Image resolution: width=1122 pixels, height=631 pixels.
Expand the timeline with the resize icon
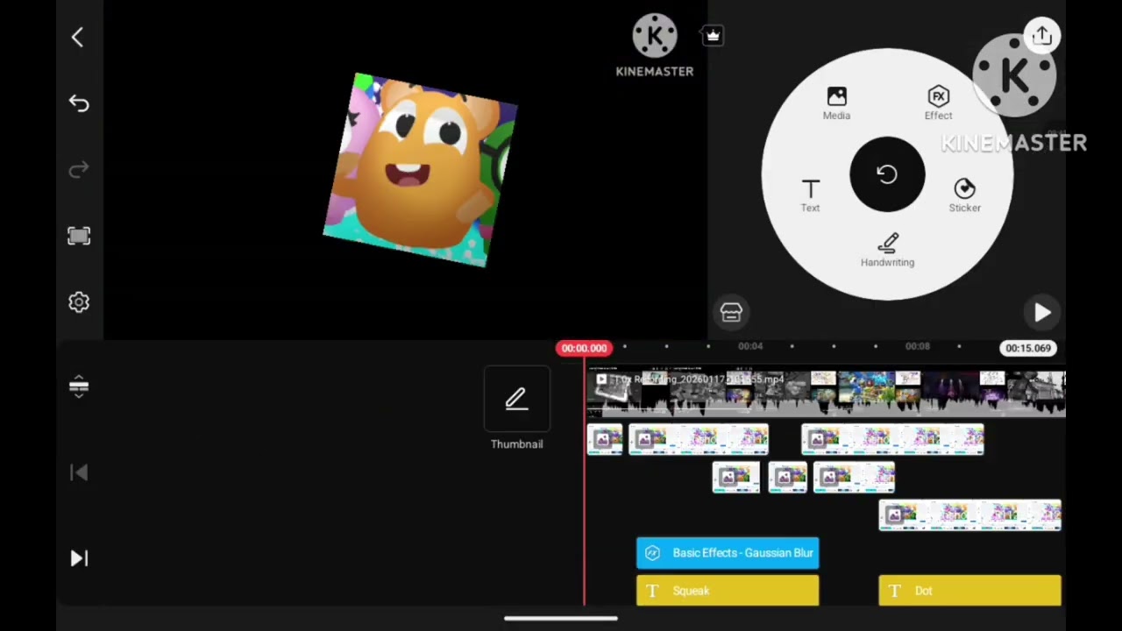click(x=79, y=386)
